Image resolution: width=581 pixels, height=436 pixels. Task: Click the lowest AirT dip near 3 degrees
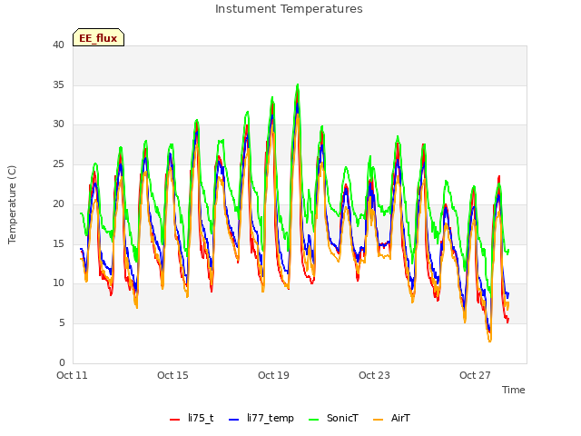tap(490, 342)
